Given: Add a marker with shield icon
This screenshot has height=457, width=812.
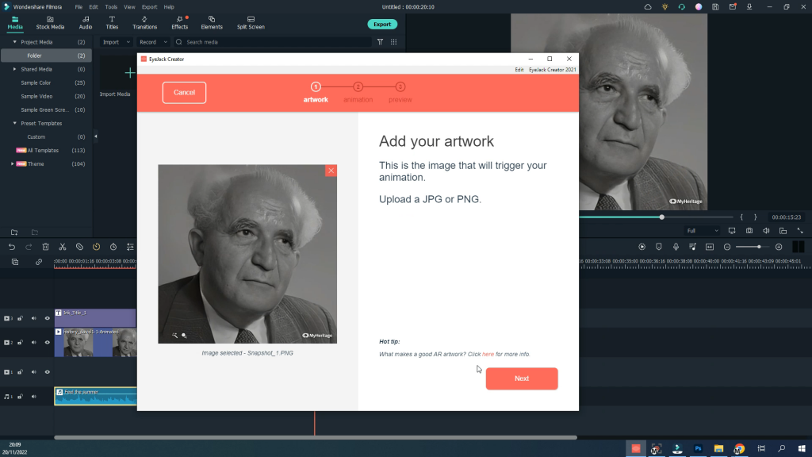Looking at the screenshot, I should point(659,248).
